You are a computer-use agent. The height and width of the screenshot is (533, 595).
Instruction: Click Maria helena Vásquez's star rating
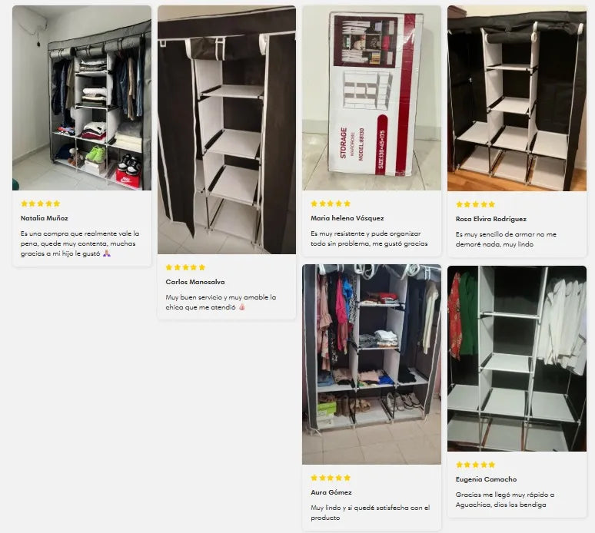tap(331, 204)
